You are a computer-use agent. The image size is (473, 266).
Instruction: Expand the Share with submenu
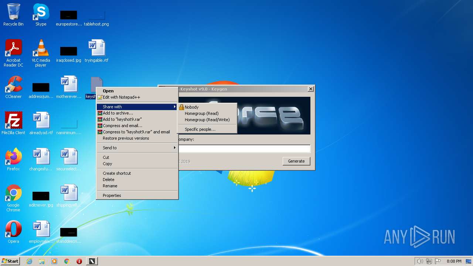click(137, 107)
